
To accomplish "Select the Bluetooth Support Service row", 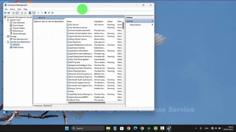I will (x=94, y=82).
